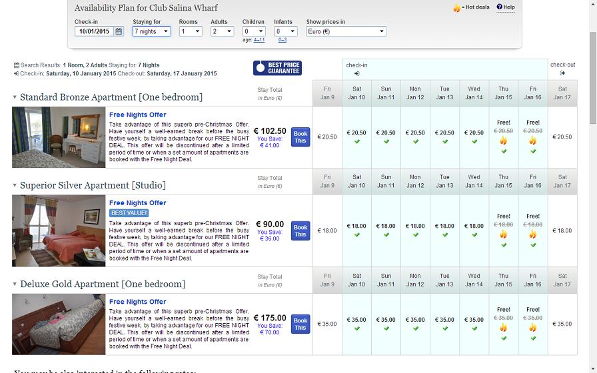The height and width of the screenshot is (373, 597).
Task: Click the Help link text
Action: click(x=509, y=7)
